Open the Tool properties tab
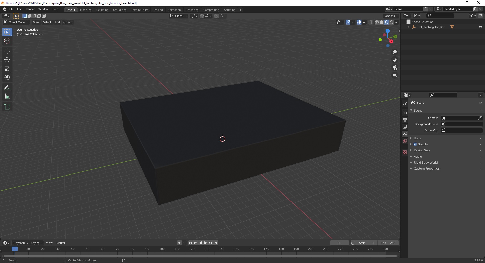This screenshot has width=485, height=263. point(405,104)
